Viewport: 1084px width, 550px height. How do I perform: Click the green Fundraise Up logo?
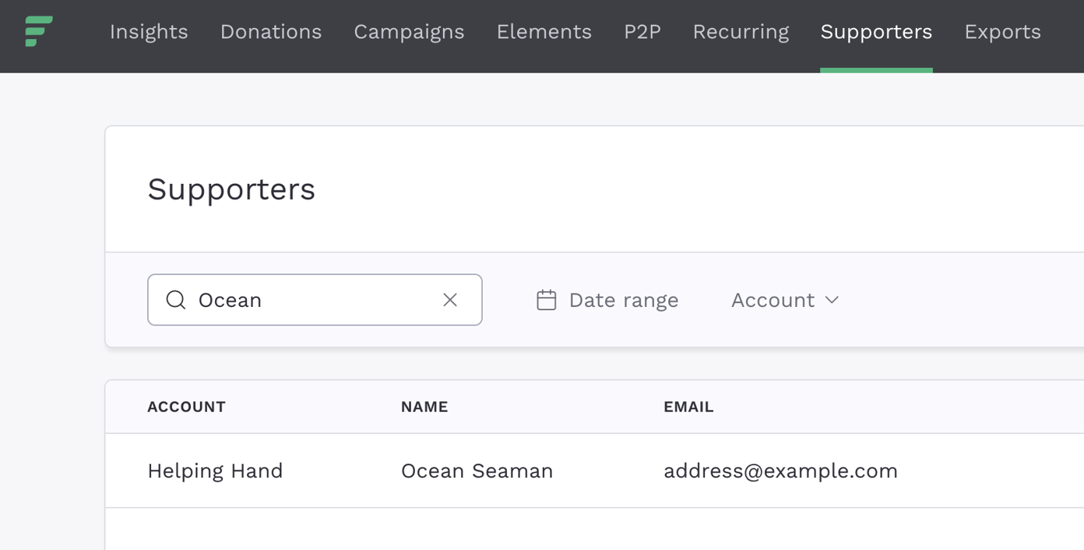[x=39, y=31]
